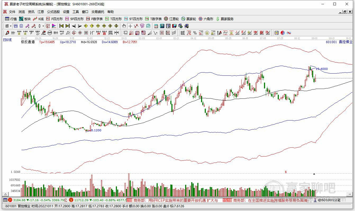Screen dimensions: 355x211
Task: Step chart forward with the black right arrow
Action: (x=80, y=26)
